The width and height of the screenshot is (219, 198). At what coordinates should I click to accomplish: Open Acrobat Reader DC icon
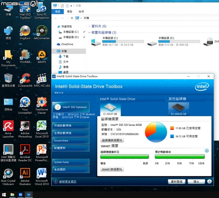25,153
